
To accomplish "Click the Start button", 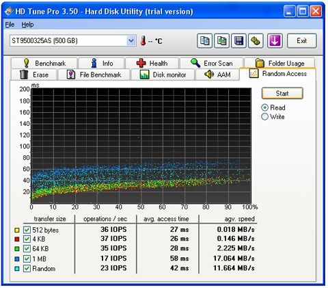I will pos(282,93).
